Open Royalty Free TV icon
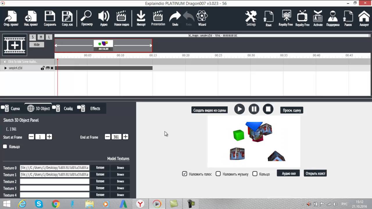 (303, 18)
